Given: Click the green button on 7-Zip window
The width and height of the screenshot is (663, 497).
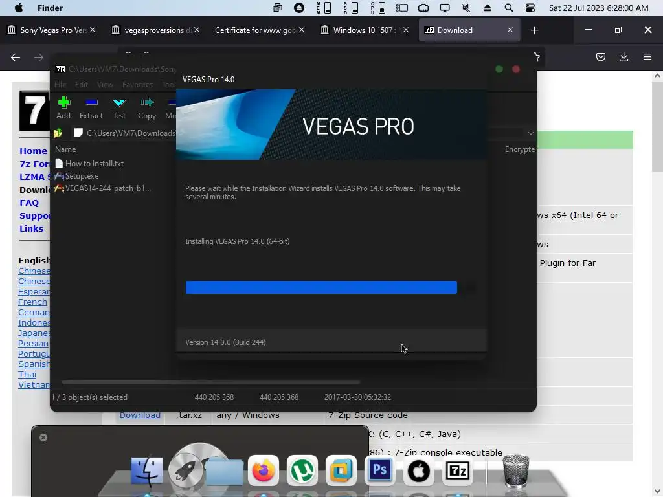Looking at the screenshot, I should 499,69.
